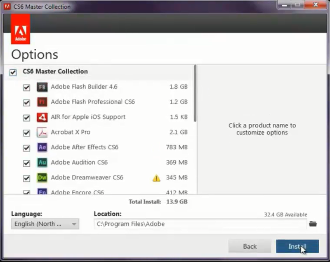Viewport: 330px width, 262px height.
Task: Select the Acrobat X Pro product name
Action: [x=71, y=132]
